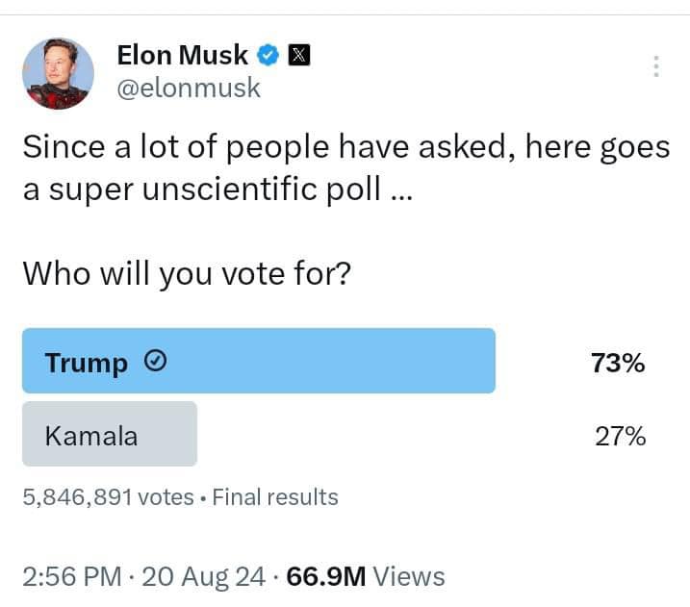Image resolution: width=690 pixels, height=607 pixels.
Task: Click the Elon Musk display name
Action: pos(182,55)
